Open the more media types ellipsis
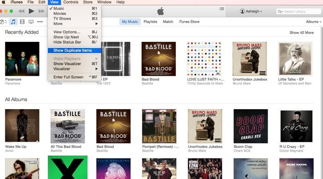The height and width of the screenshot is (179, 323). click(x=40, y=21)
